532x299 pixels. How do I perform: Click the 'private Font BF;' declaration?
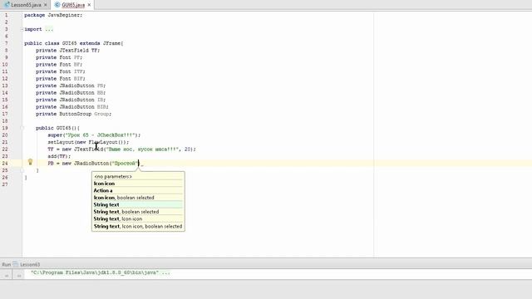[59, 65]
